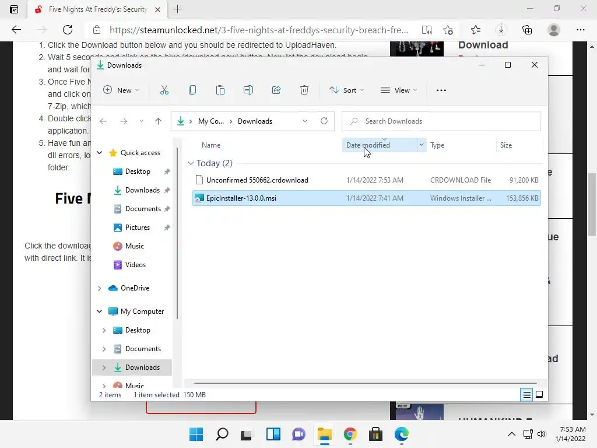The height and width of the screenshot is (448, 597).
Task: Click the Explorer Back navigation arrow
Action: click(103, 121)
